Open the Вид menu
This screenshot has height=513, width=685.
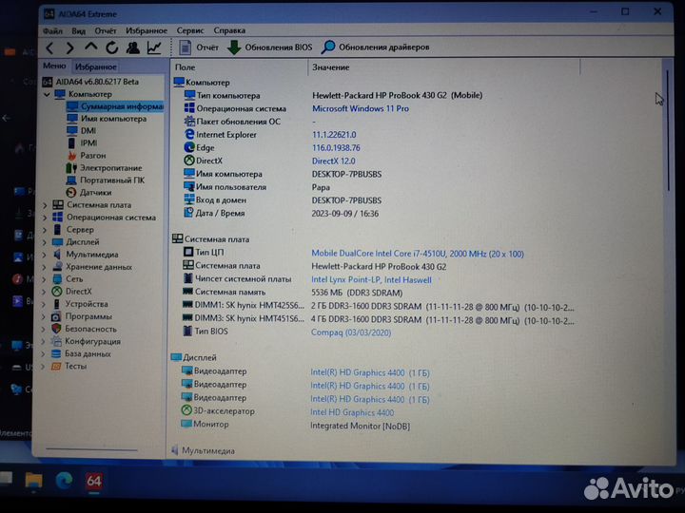tap(78, 31)
